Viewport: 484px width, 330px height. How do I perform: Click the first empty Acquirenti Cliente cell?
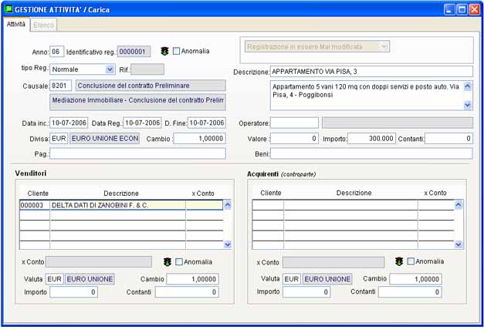tap(268, 205)
